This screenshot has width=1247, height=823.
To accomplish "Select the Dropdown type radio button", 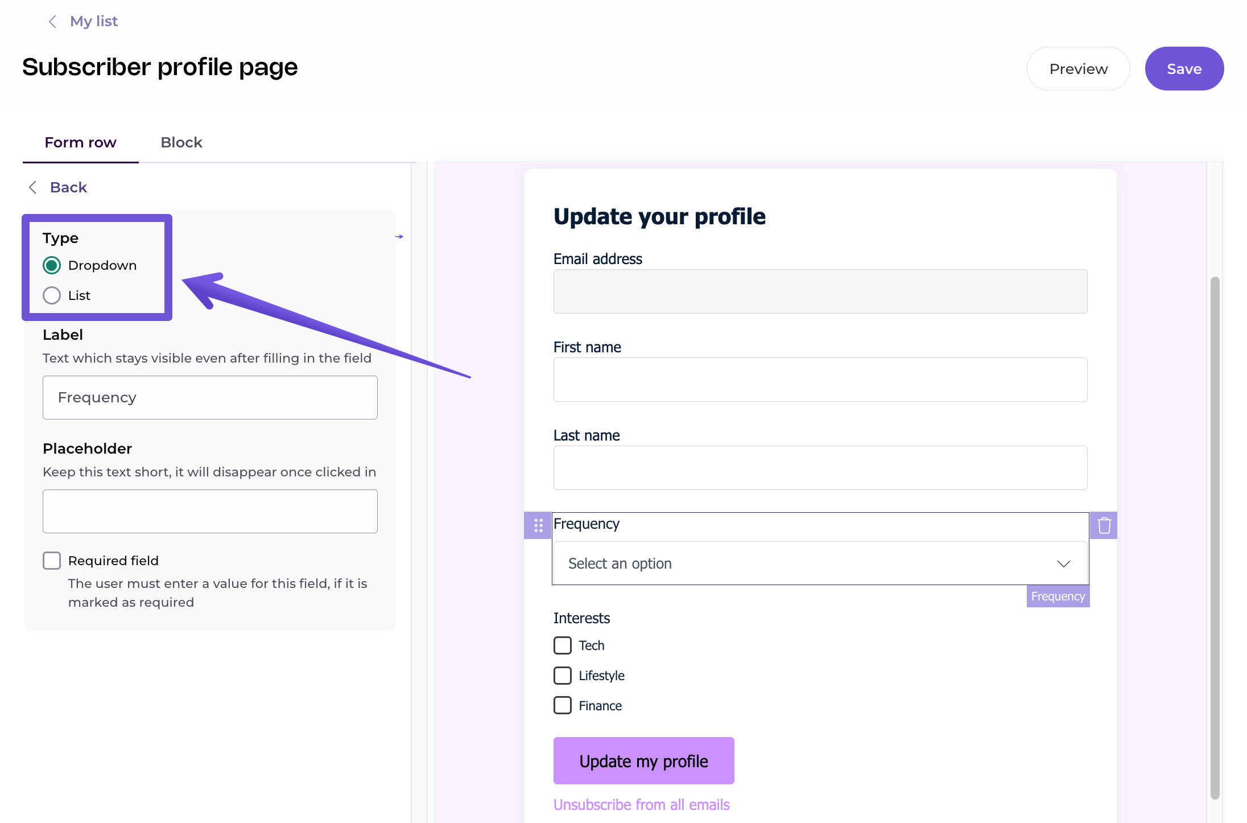I will 52,265.
